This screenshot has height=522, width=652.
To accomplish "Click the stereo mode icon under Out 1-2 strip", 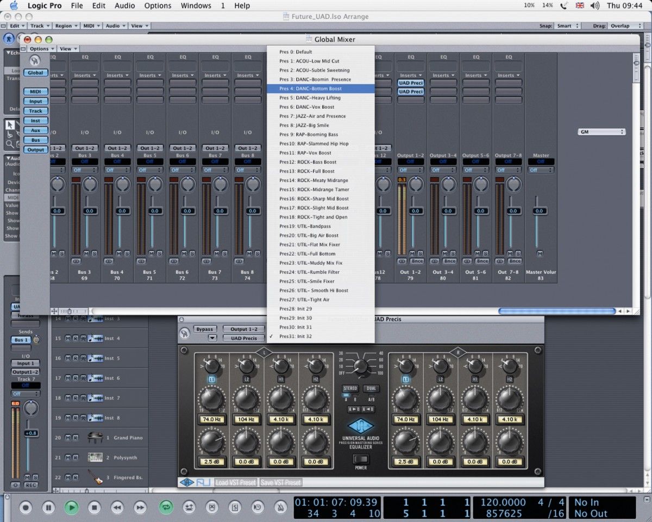I will click(x=403, y=262).
